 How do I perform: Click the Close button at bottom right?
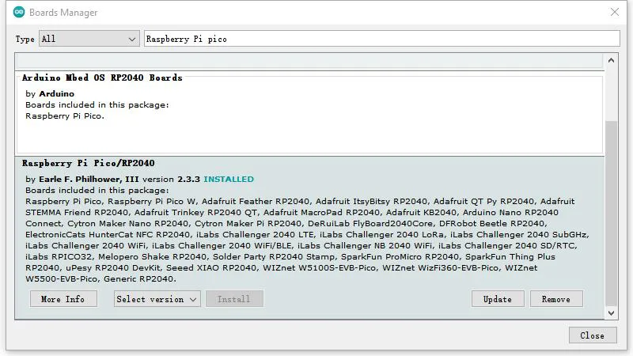click(x=593, y=335)
